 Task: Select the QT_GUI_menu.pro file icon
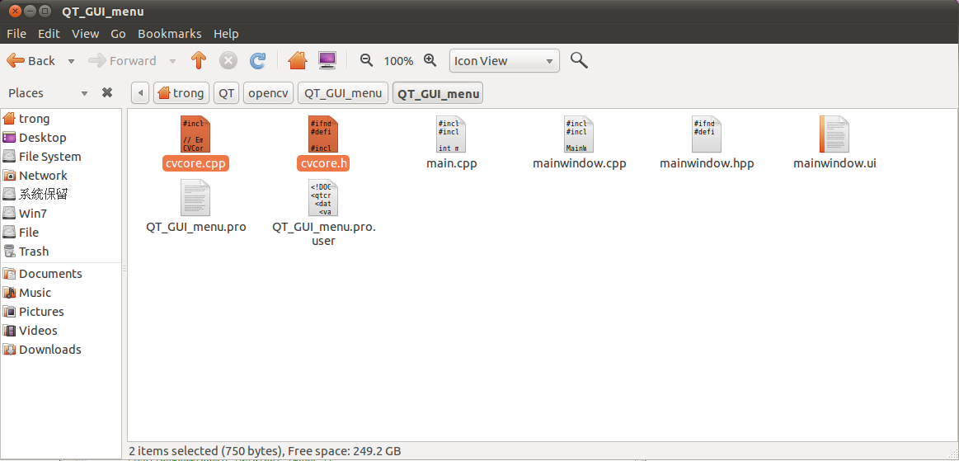coord(195,198)
